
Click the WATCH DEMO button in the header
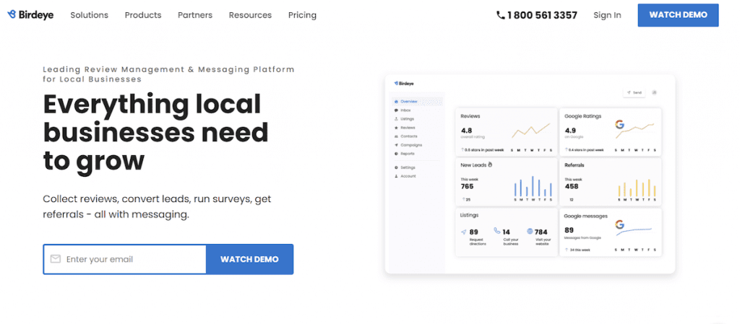tap(678, 15)
